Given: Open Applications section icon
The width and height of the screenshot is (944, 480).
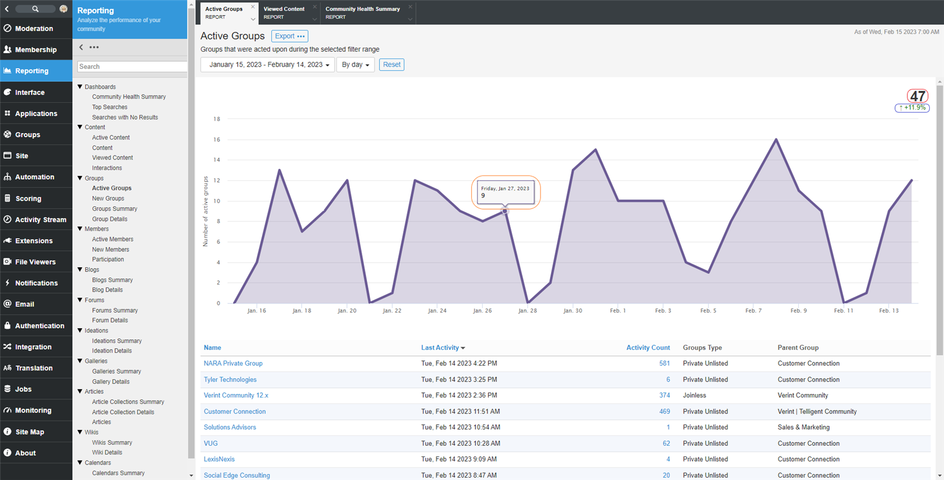Looking at the screenshot, I should point(8,113).
